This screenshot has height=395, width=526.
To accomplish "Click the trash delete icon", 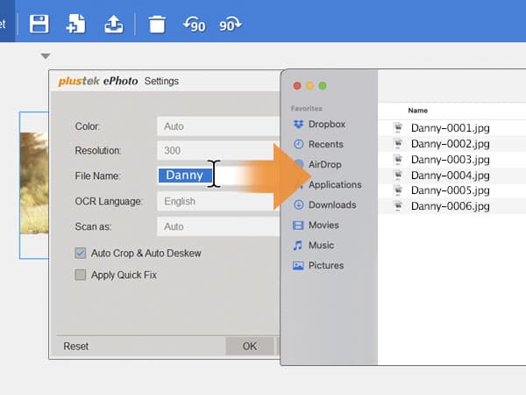I will coord(157,24).
